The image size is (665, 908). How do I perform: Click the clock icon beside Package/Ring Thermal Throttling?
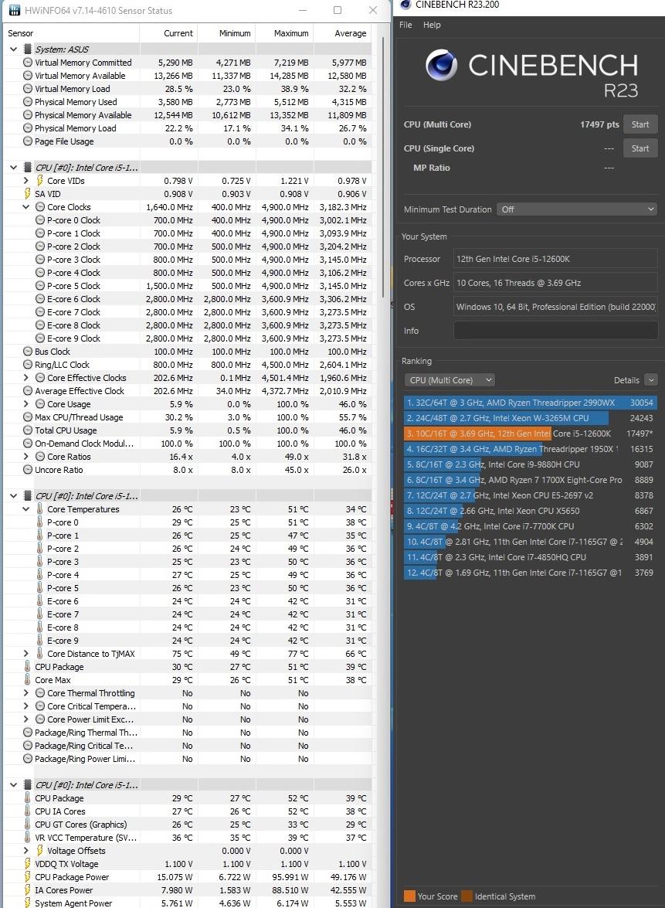[27, 733]
